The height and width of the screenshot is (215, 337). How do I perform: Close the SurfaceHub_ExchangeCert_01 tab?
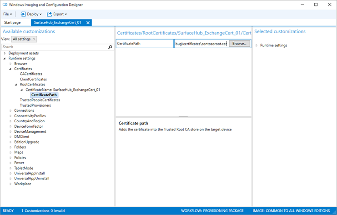pyautogui.click(x=88, y=22)
